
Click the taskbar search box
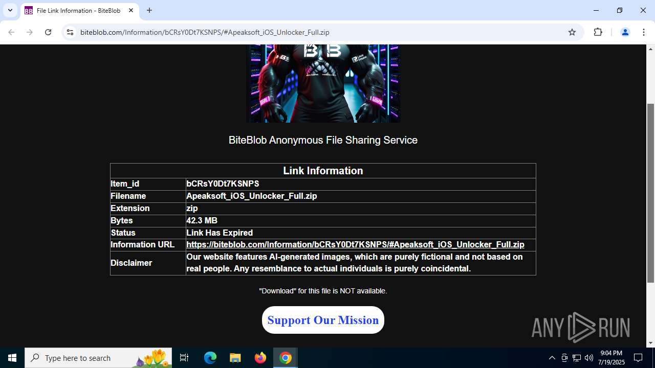pyautogui.click(x=98, y=358)
